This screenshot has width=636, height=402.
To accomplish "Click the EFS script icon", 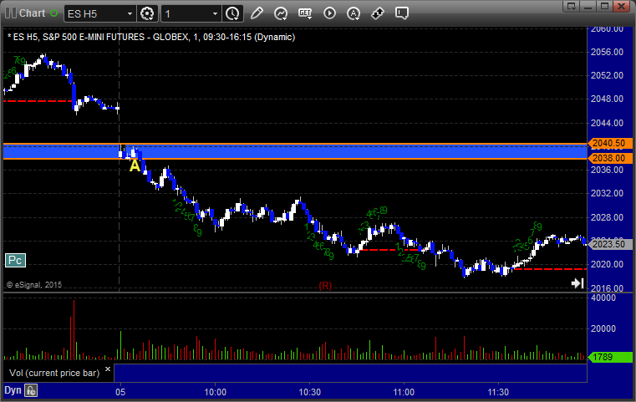I will coord(305,13).
